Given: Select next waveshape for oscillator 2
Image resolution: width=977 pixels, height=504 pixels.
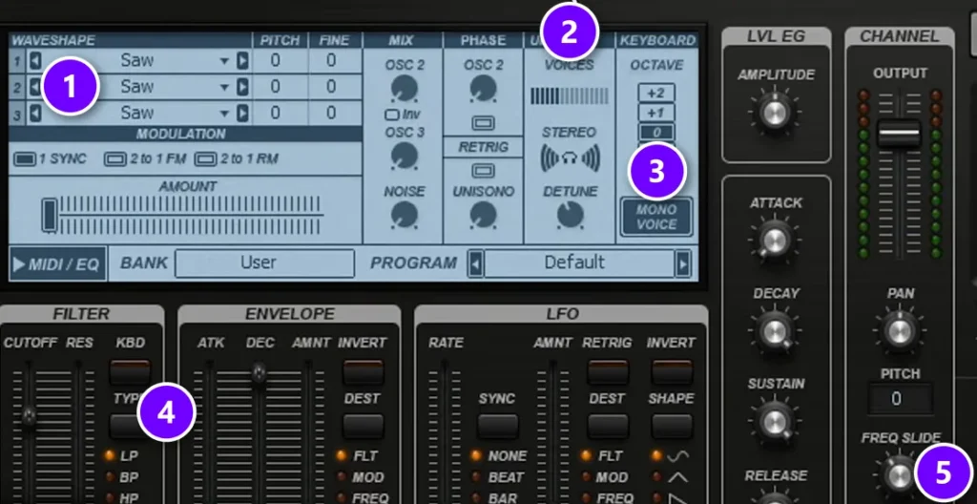Looking at the screenshot, I should (x=242, y=87).
